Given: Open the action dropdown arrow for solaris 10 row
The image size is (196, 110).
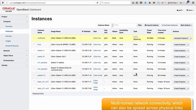Looking at the screenshot, I should 188,57.
